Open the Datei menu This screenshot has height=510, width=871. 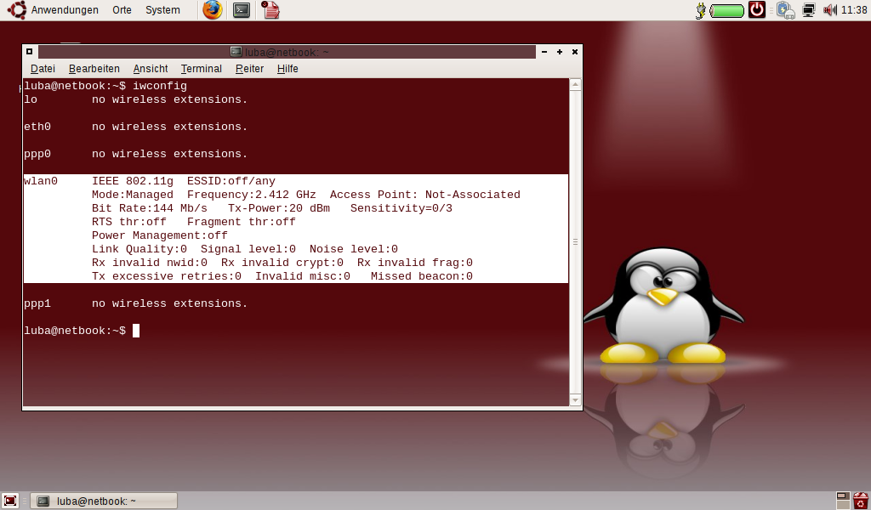(x=43, y=69)
